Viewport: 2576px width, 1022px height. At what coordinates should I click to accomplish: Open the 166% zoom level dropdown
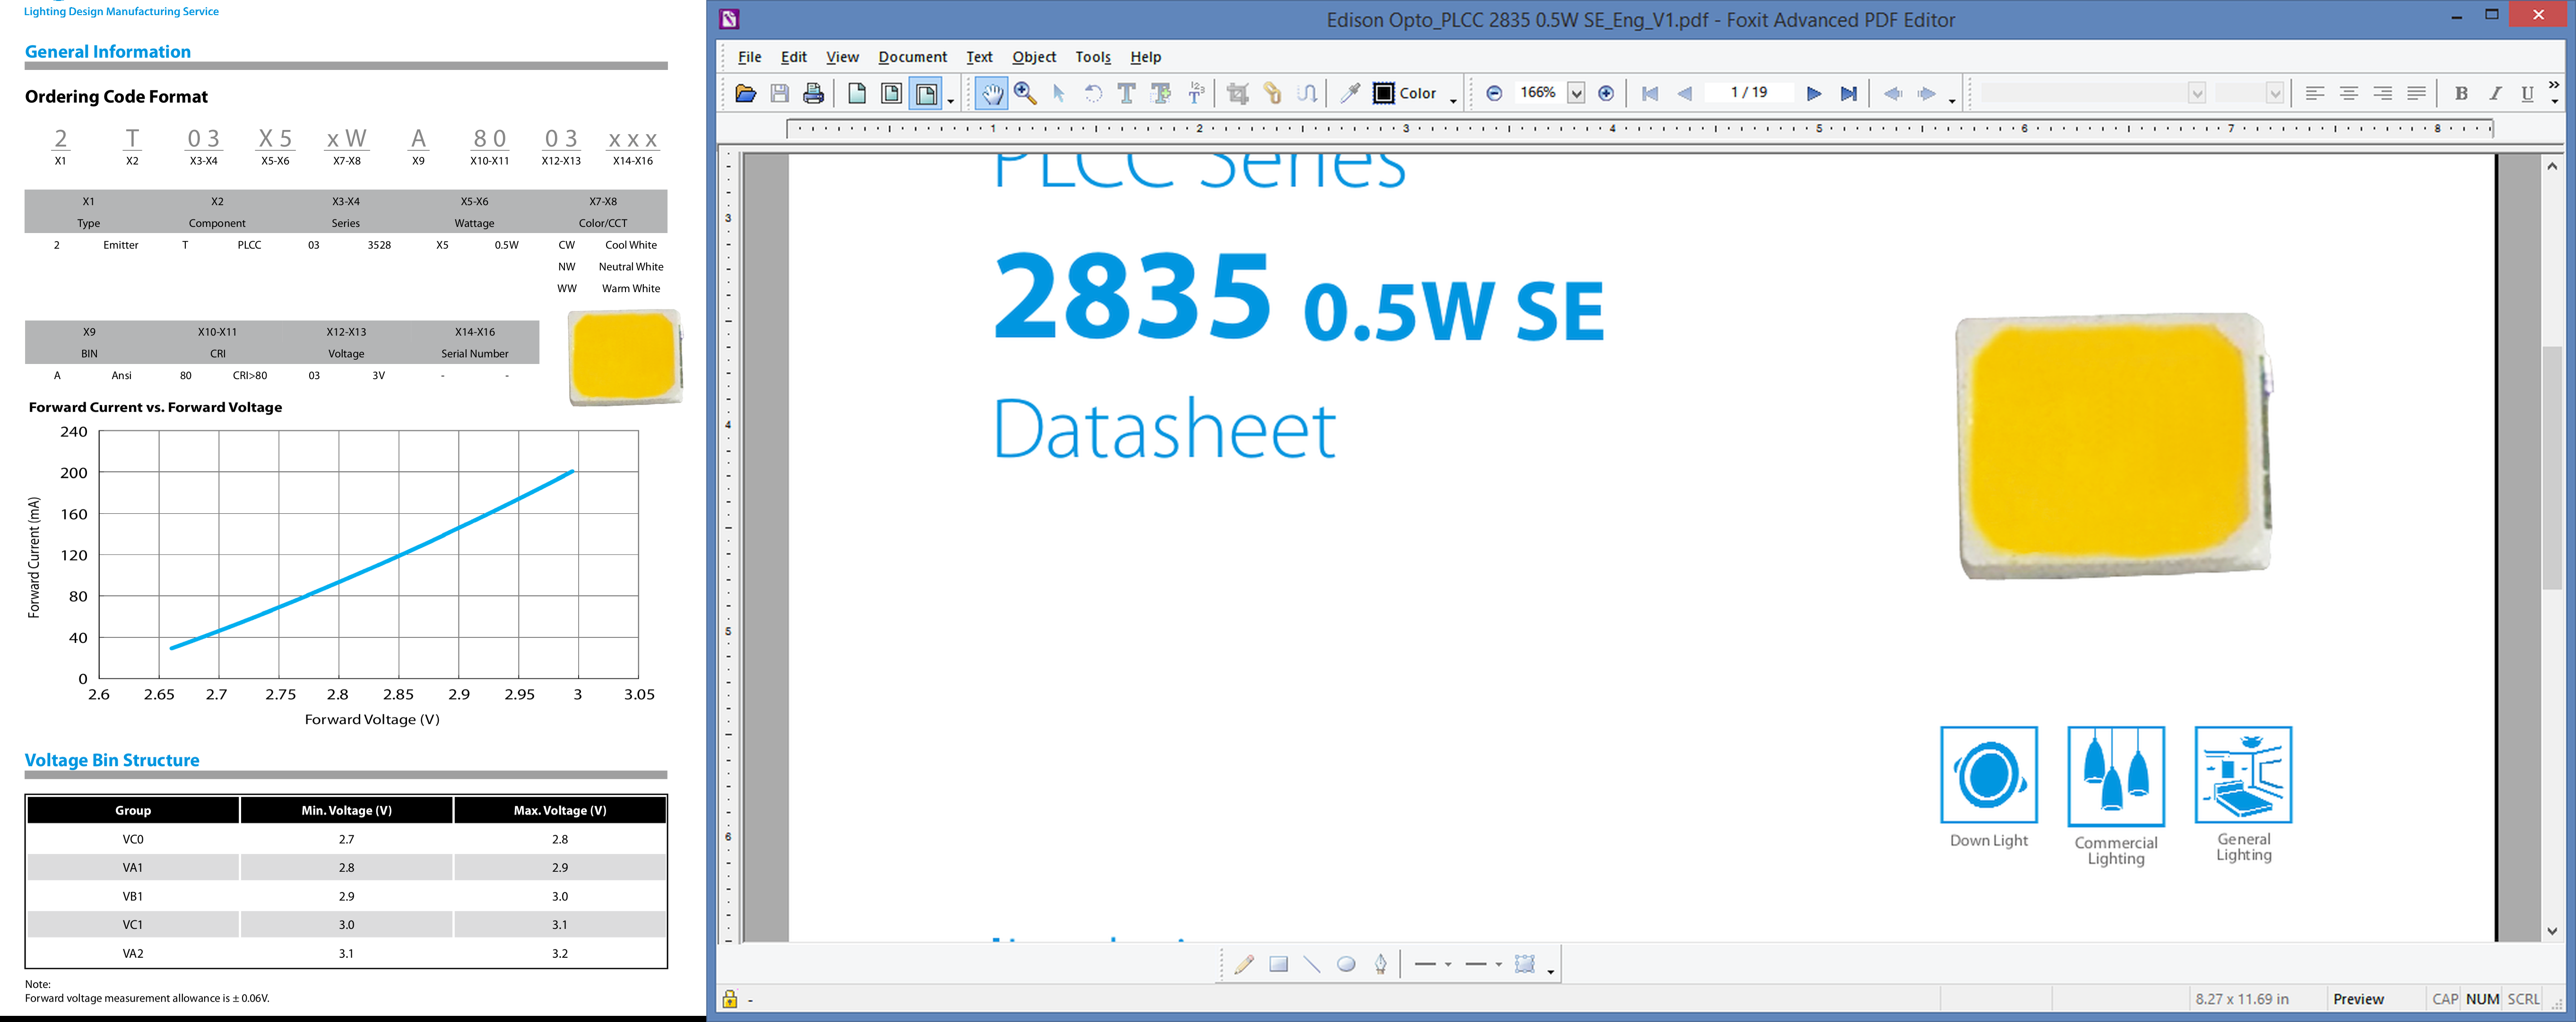pyautogui.click(x=1576, y=93)
